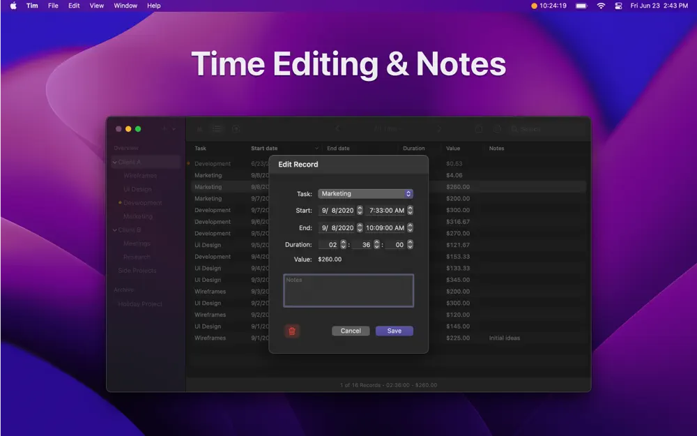Adjust the End date stepper control

(x=360, y=227)
